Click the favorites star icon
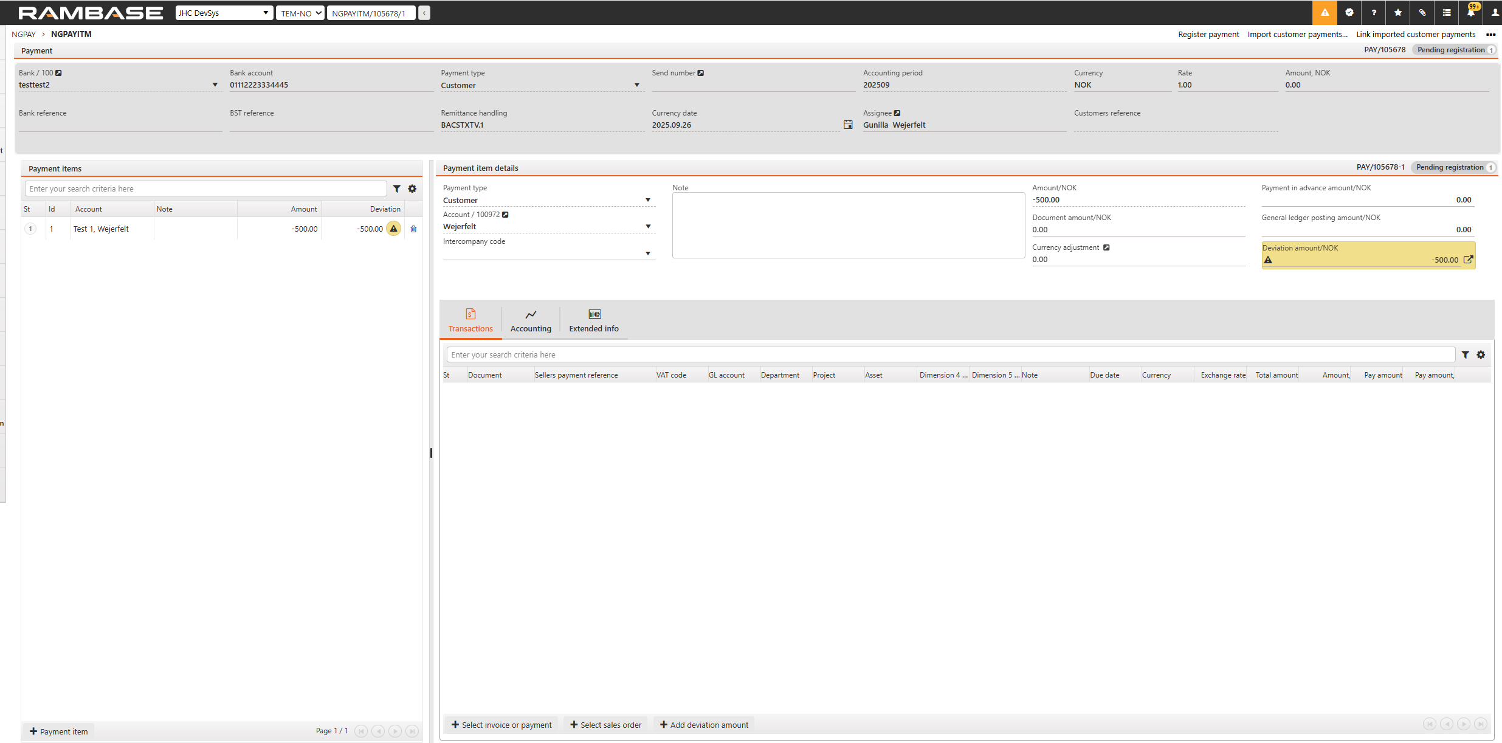 pos(1398,13)
